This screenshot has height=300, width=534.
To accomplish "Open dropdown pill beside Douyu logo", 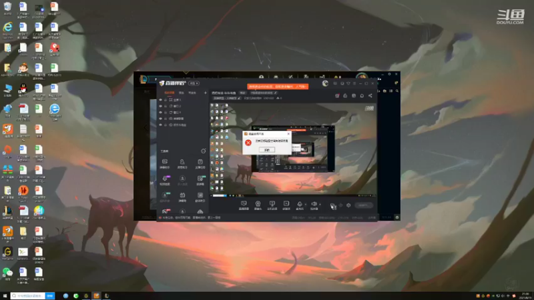I will point(194,83).
